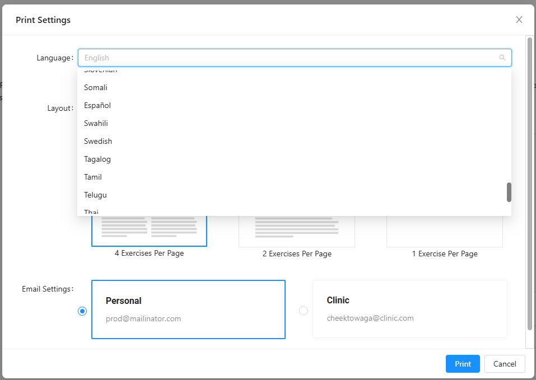536x380 pixels.
Task: Select the Personal email radio button
Action: (x=82, y=311)
